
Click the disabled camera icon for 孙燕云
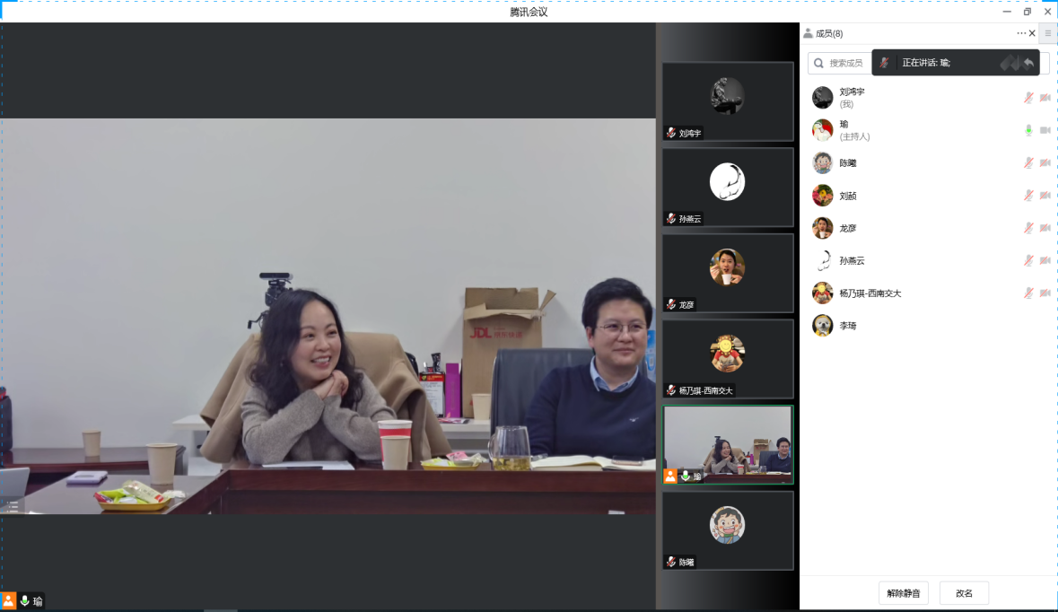[1045, 260]
